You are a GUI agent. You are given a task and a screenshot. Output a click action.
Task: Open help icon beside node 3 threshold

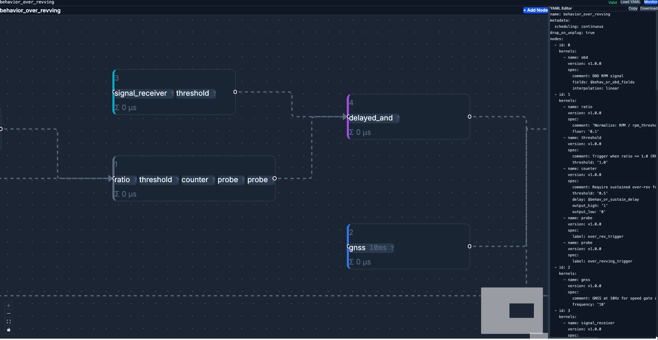tap(214, 93)
